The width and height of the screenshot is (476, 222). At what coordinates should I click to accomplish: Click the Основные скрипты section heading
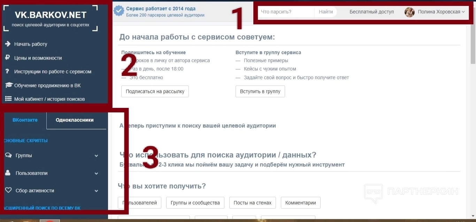[x=26, y=141]
